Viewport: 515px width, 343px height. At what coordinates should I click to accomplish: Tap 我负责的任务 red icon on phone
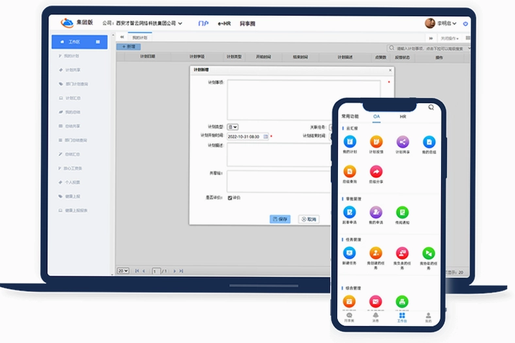pos(402,253)
